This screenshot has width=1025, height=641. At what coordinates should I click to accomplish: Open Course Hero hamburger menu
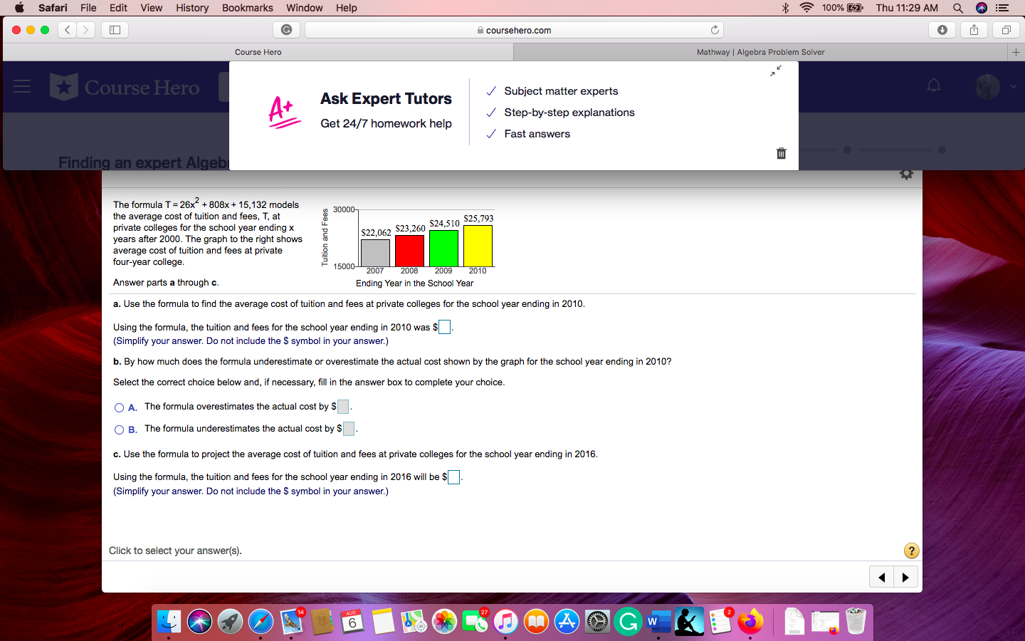click(22, 87)
